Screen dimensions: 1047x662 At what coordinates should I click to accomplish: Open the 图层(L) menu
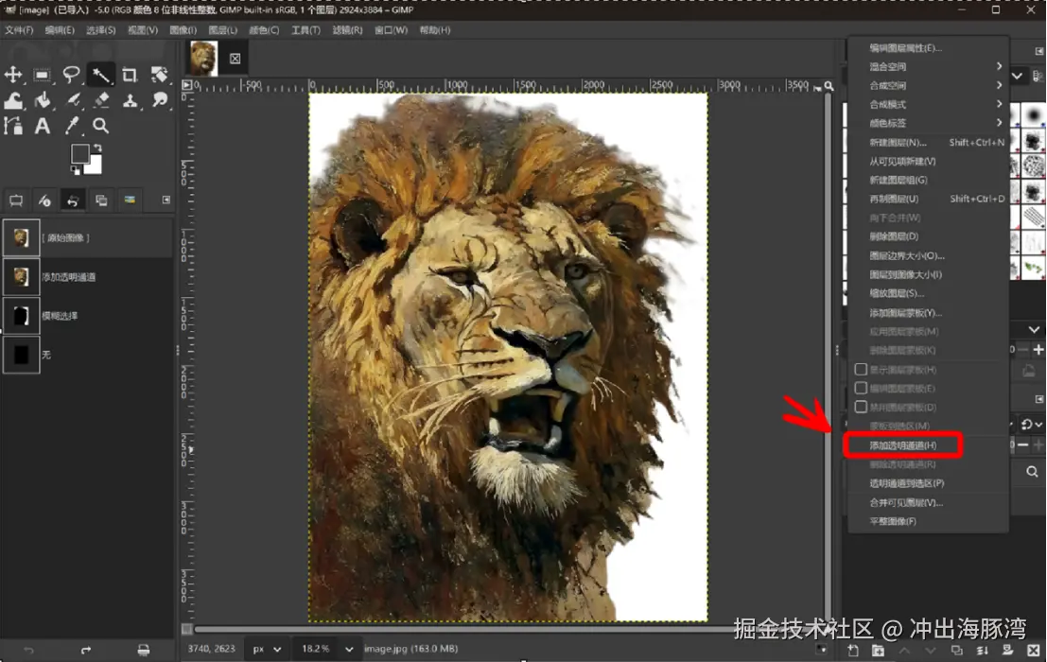point(222,30)
